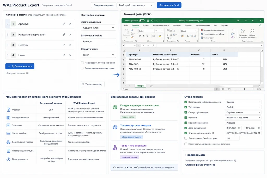Switch to the Формулы ribbon tab
Viewport: 267px width, 178px height.
(x=177, y=25)
